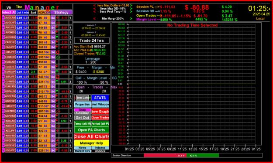This screenshot has height=163, width=273.
Task: Increase Sess Prof Targ with right arrow
Action: [x=131, y=12]
